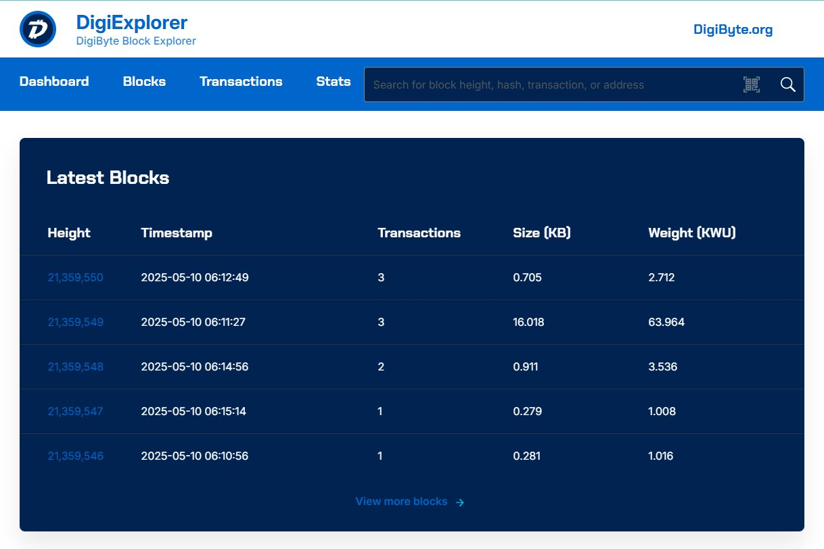The image size is (824, 549).
Task: Click the DigiByte logo icon
Action: tap(38, 29)
